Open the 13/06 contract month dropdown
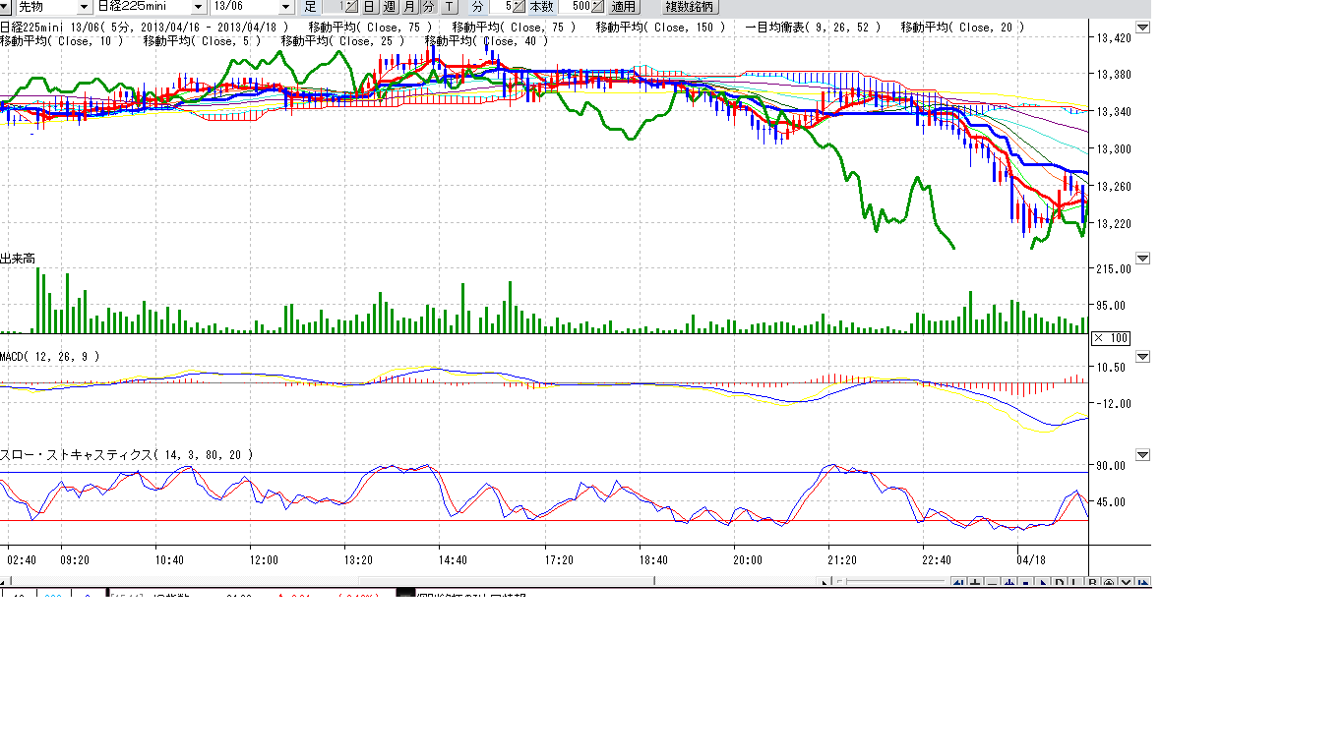The height and width of the screenshot is (755, 1344). 285,7
